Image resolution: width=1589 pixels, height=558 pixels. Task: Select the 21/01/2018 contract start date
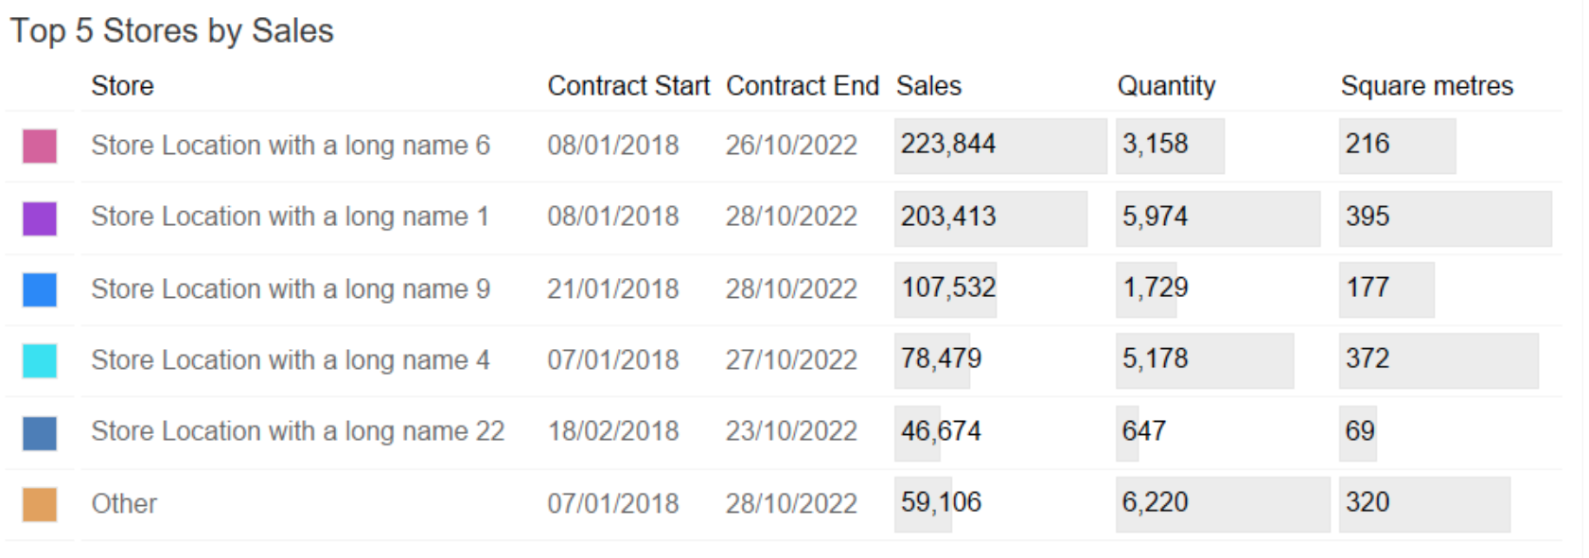click(613, 288)
